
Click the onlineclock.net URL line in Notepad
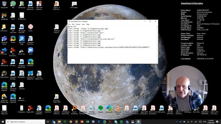(x=86, y=33)
